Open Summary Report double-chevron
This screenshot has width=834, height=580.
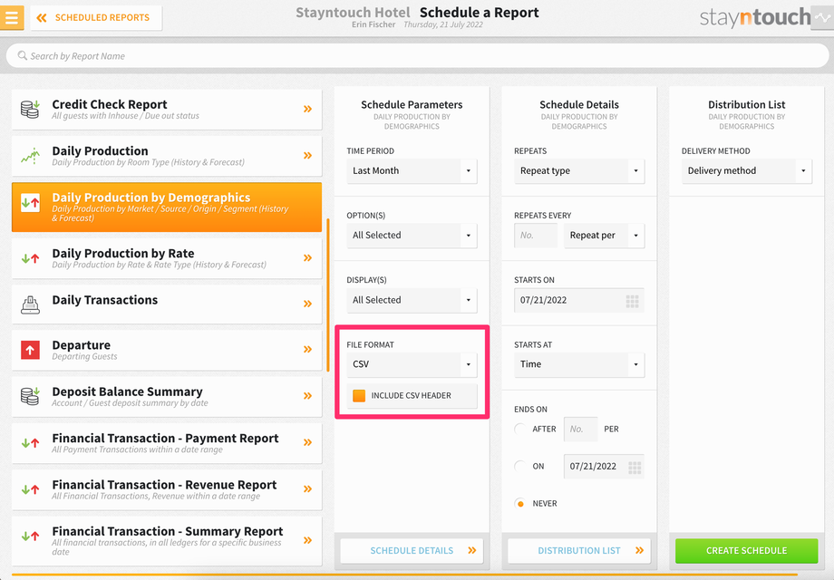(307, 540)
